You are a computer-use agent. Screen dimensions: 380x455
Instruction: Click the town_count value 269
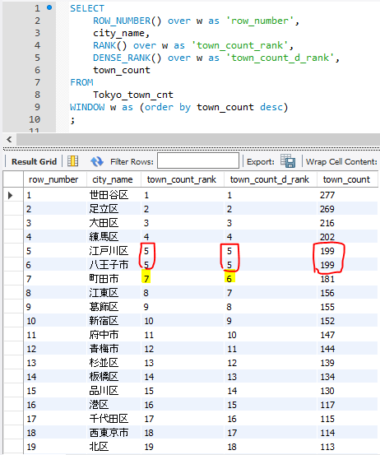point(327,209)
